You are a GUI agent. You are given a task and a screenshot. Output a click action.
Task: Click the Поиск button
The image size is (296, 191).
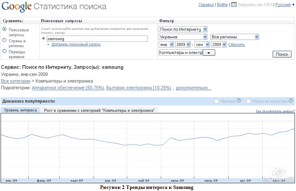[x=282, y=54]
